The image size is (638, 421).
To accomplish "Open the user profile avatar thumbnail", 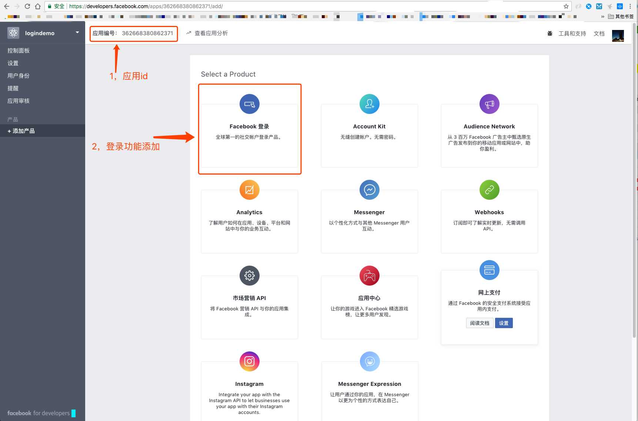I will (618, 36).
